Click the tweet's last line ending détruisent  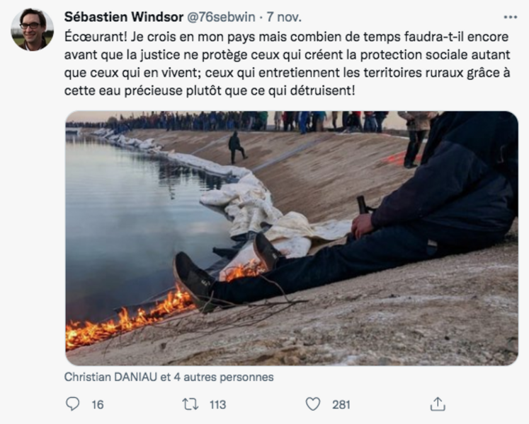tap(210, 91)
